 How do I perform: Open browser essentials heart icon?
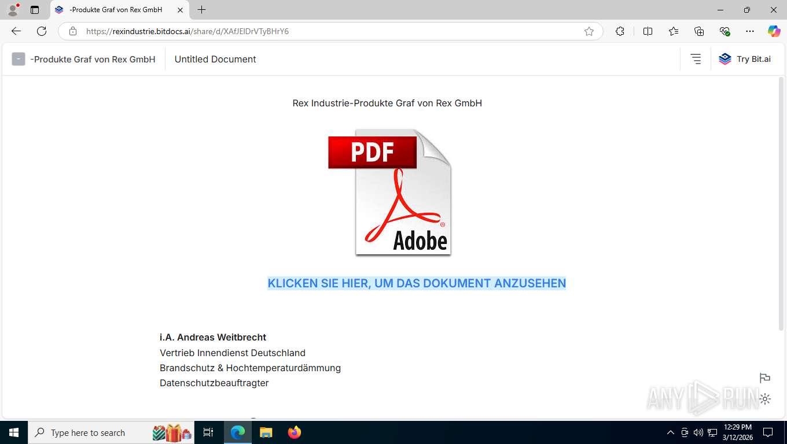coord(725,31)
